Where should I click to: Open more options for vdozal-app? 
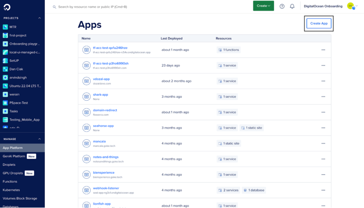[x=323, y=81]
